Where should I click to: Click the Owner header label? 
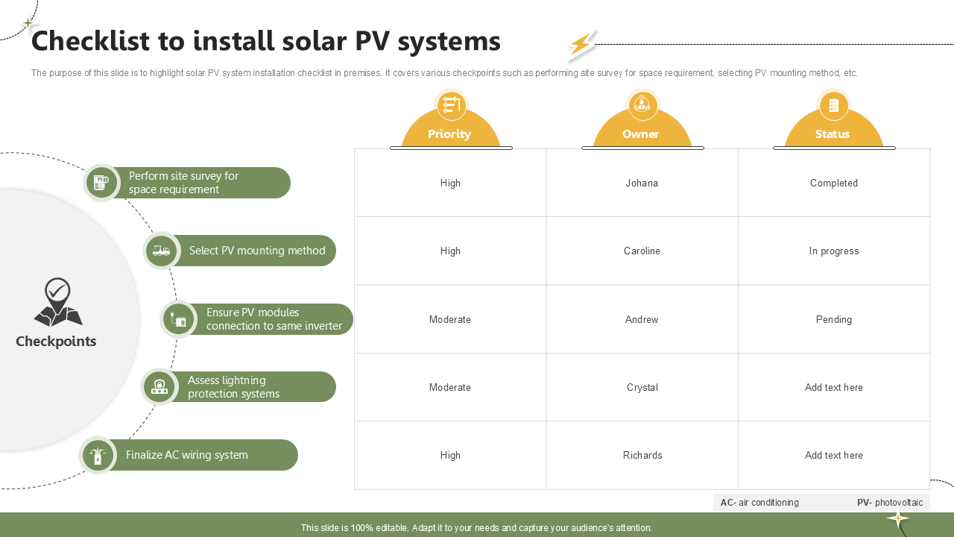(641, 134)
